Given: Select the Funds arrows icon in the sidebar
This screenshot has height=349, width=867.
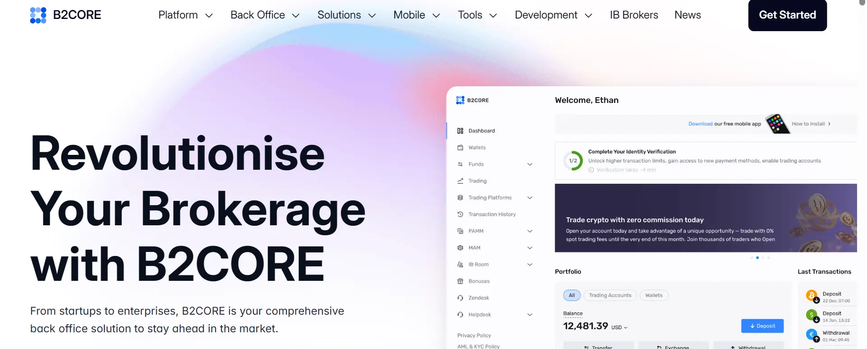Looking at the screenshot, I should [x=460, y=164].
